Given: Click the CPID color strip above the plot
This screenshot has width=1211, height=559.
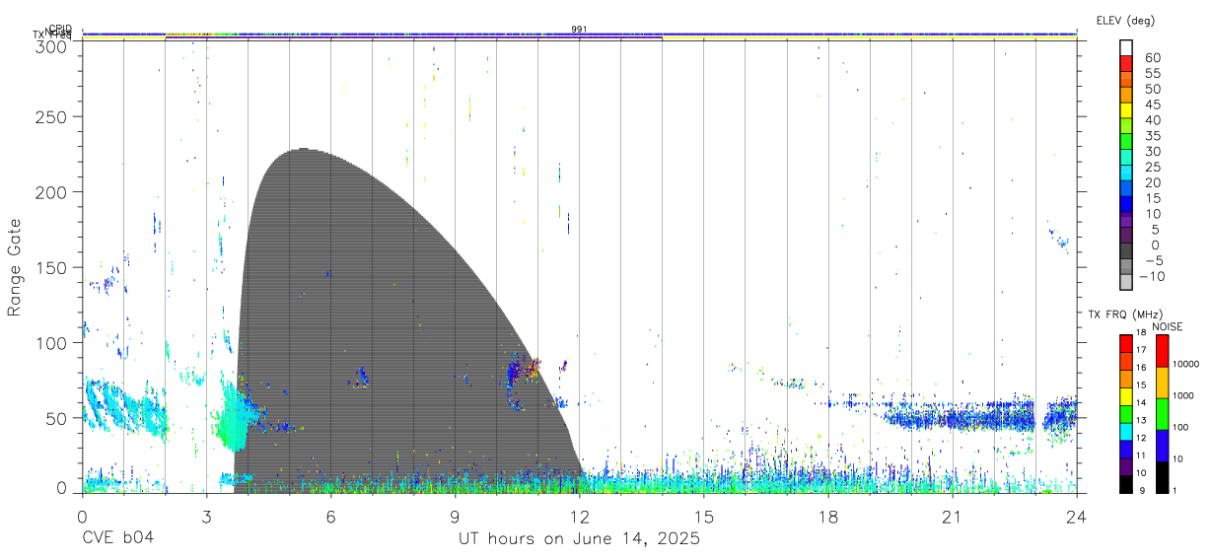Looking at the screenshot, I should click(580, 35).
